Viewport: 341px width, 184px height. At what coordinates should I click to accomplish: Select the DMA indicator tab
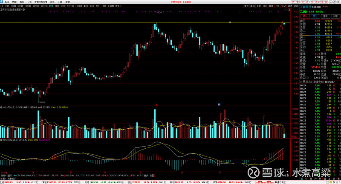pyautogui.click(x=29, y=176)
